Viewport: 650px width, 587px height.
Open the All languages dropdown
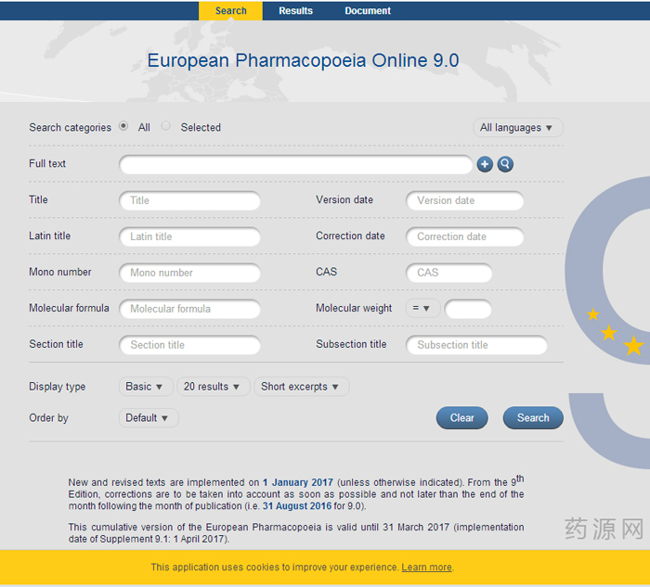click(517, 128)
